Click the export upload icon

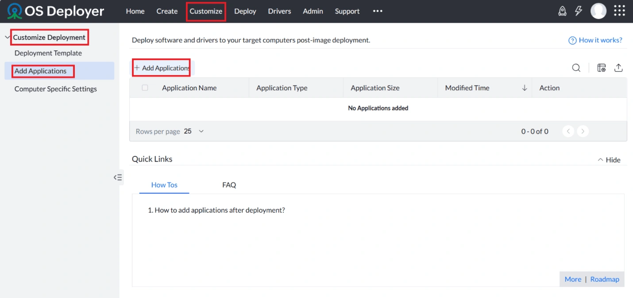[618, 68]
